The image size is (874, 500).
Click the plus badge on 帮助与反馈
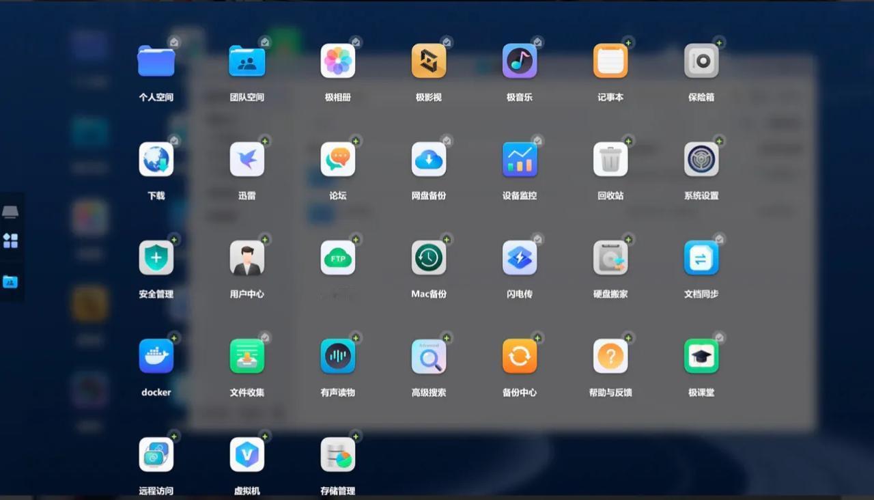point(628,337)
